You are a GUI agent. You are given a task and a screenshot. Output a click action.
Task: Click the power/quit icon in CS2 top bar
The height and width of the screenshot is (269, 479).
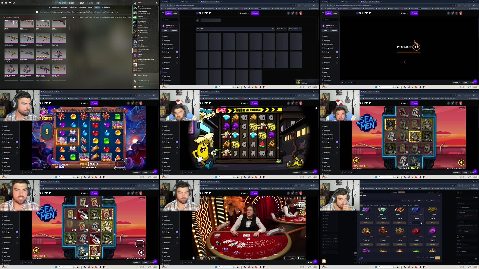coord(13,3)
